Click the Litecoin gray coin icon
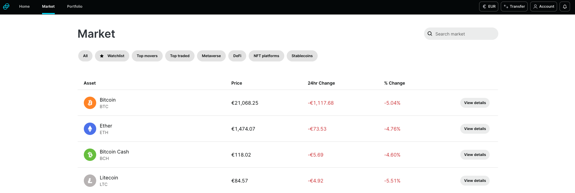Viewport: 575px width, 193px height. (90, 181)
